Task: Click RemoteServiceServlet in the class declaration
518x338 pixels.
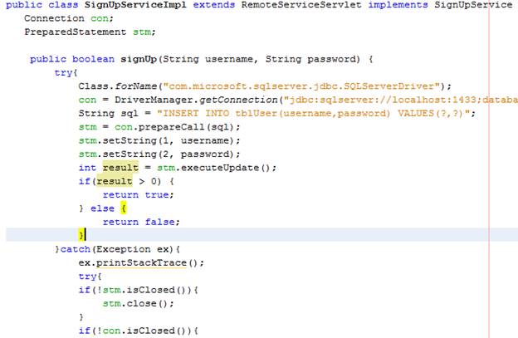Action: (x=301, y=5)
